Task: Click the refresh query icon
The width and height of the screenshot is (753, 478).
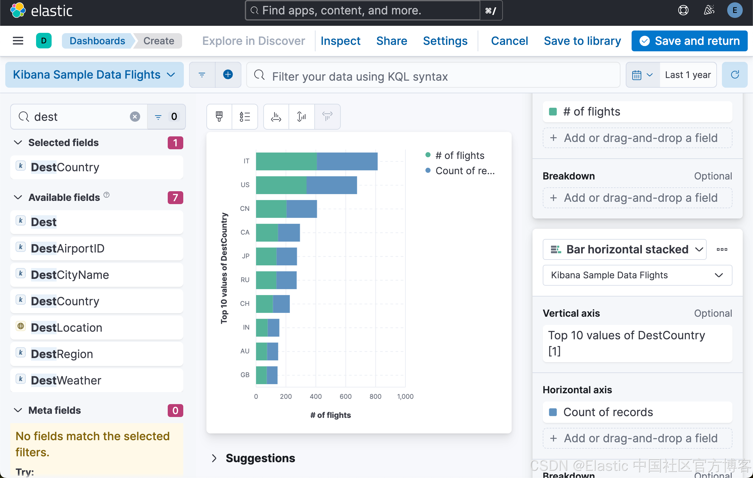Action: [x=735, y=74]
